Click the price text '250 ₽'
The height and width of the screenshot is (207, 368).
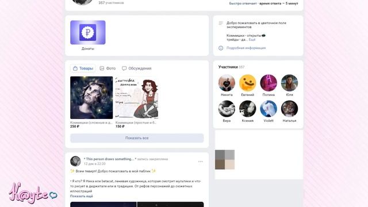pyautogui.click(x=75, y=126)
